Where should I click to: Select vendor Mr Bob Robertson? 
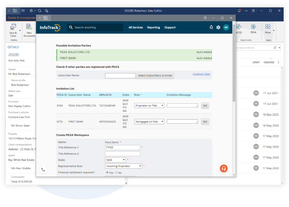click(x=19, y=74)
